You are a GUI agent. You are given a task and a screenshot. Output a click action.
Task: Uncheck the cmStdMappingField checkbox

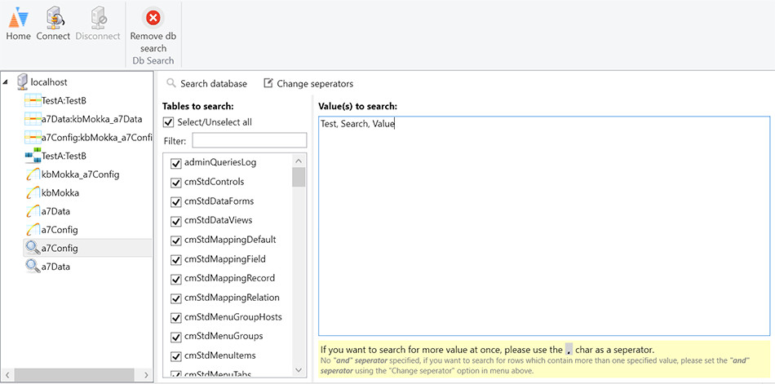pos(175,259)
